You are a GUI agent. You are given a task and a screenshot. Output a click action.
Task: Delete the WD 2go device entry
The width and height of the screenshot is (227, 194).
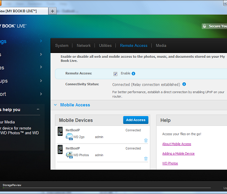click(x=146, y=140)
